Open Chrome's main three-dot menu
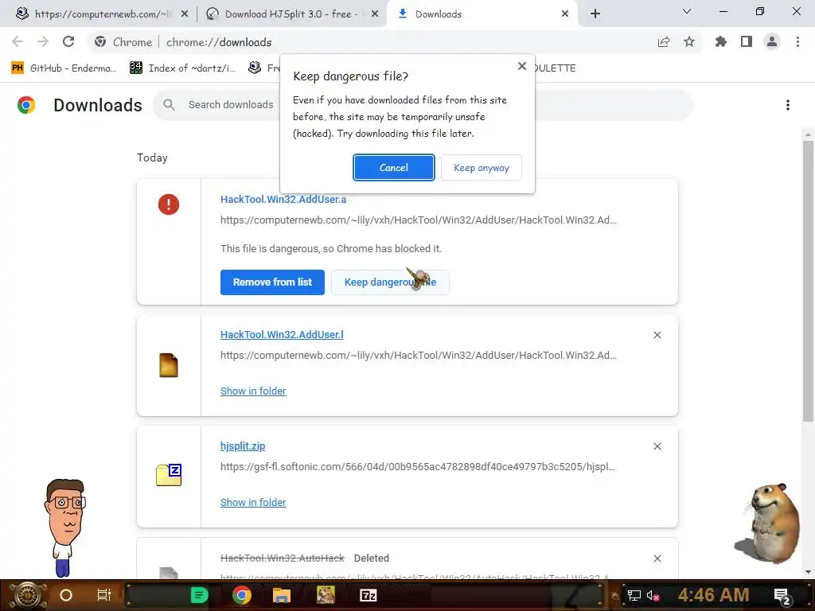Image resolution: width=815 pixels, height=611 pixels. (797, 41)
